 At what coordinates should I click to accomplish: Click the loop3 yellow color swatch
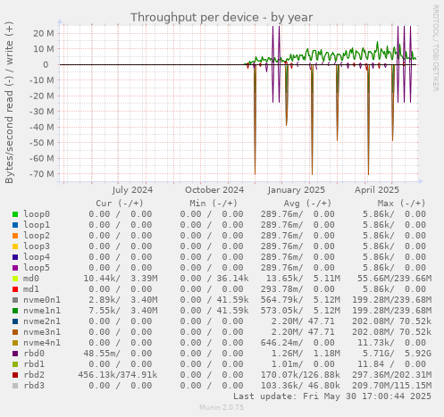pyautogui.click(x=15, y=246)
